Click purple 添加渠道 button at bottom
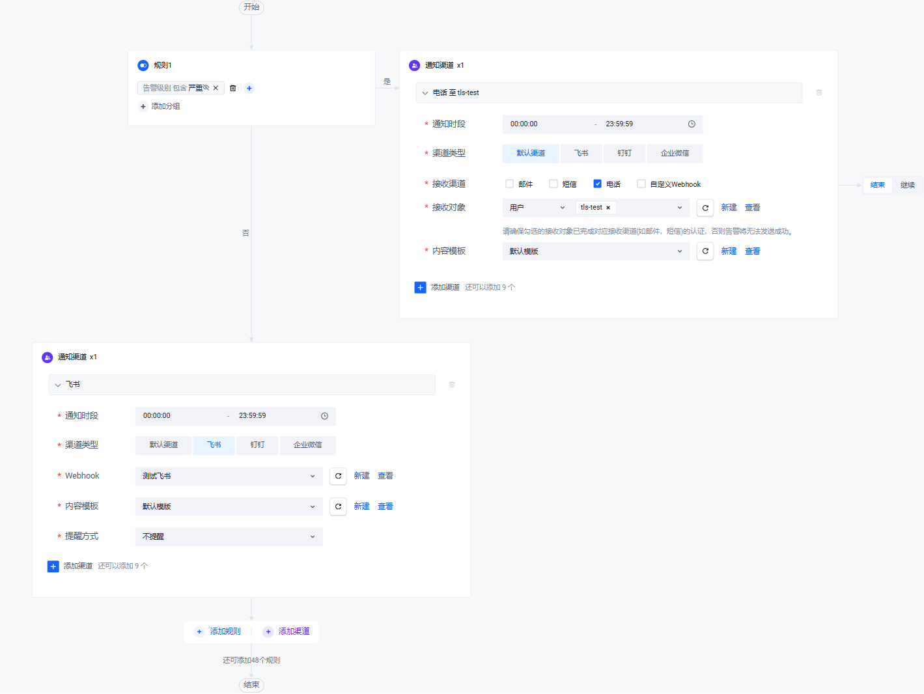 pyautogui.click(x=287, y=632)
